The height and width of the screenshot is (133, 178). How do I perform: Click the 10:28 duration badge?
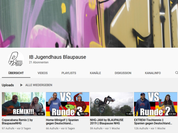[84, 114]
